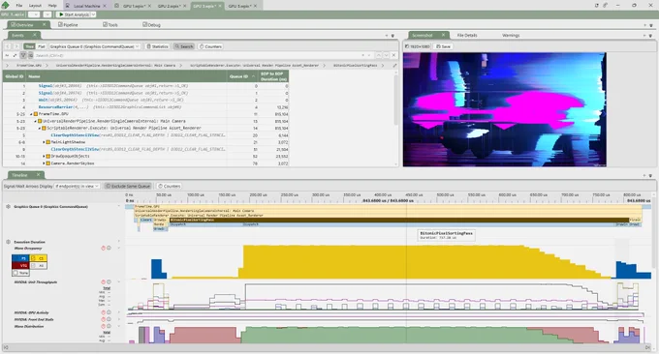This screenshot has width=659, height=354.
Task: Open the Graphics Queue 0 combo box
Action: [x=95, y=46]
